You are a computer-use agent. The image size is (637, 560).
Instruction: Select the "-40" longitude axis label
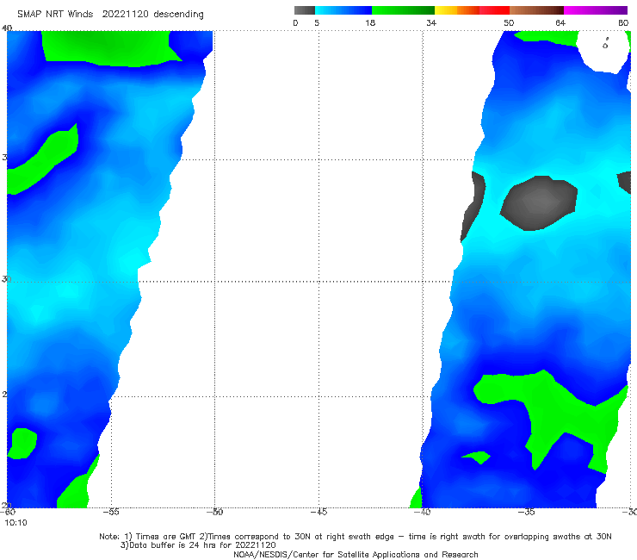pyautogui.click(x=422, y=512)
